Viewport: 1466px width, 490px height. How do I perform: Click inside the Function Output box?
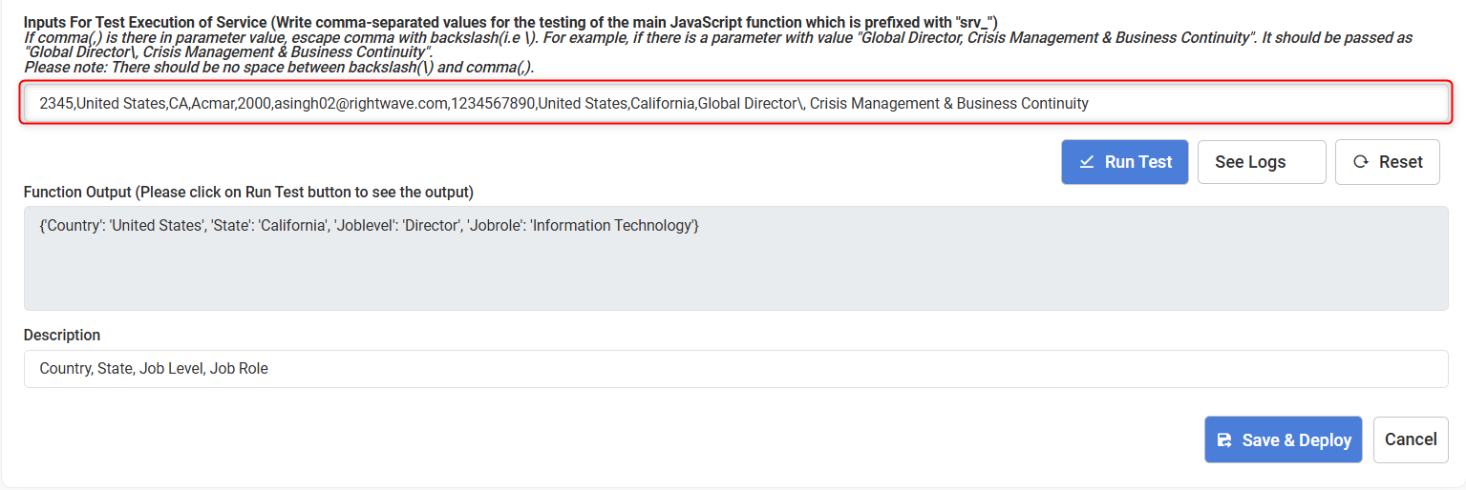pos(735,267)
